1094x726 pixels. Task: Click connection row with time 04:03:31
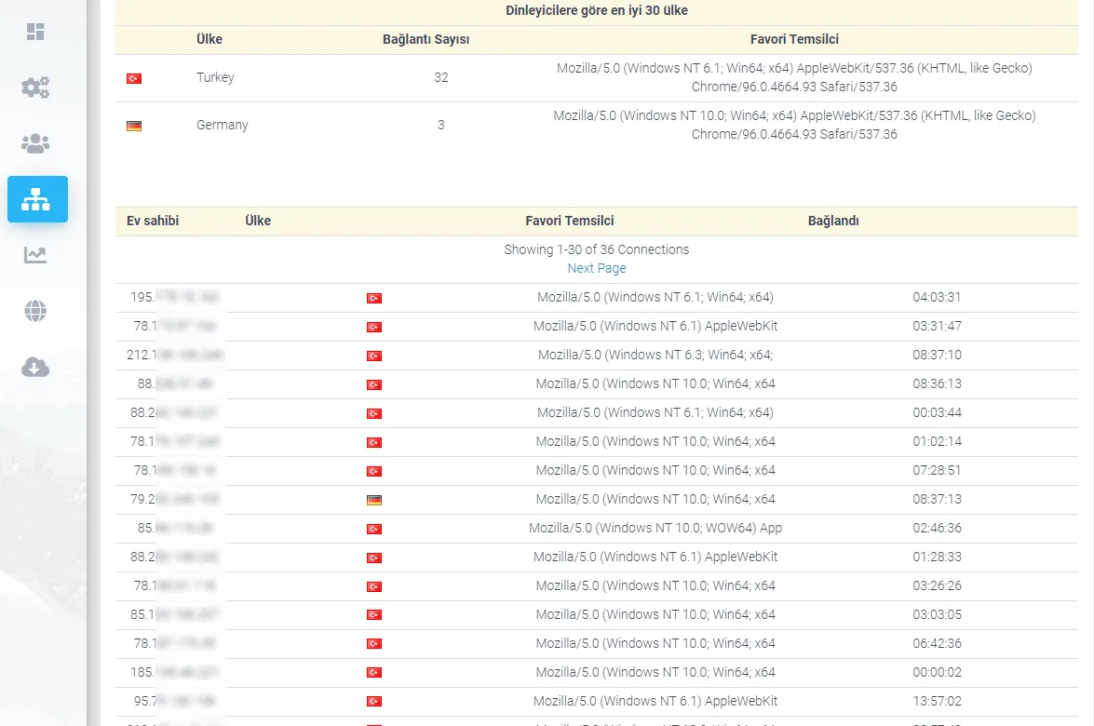coord(597,298)
